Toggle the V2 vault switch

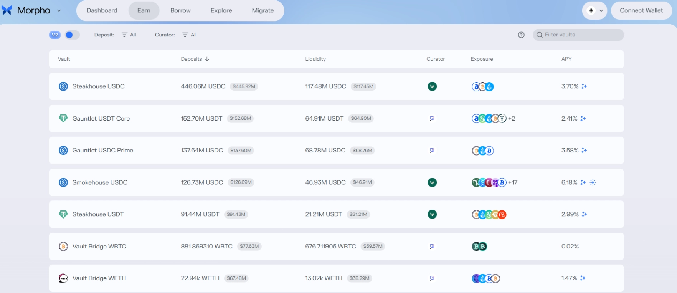point(72,35)
